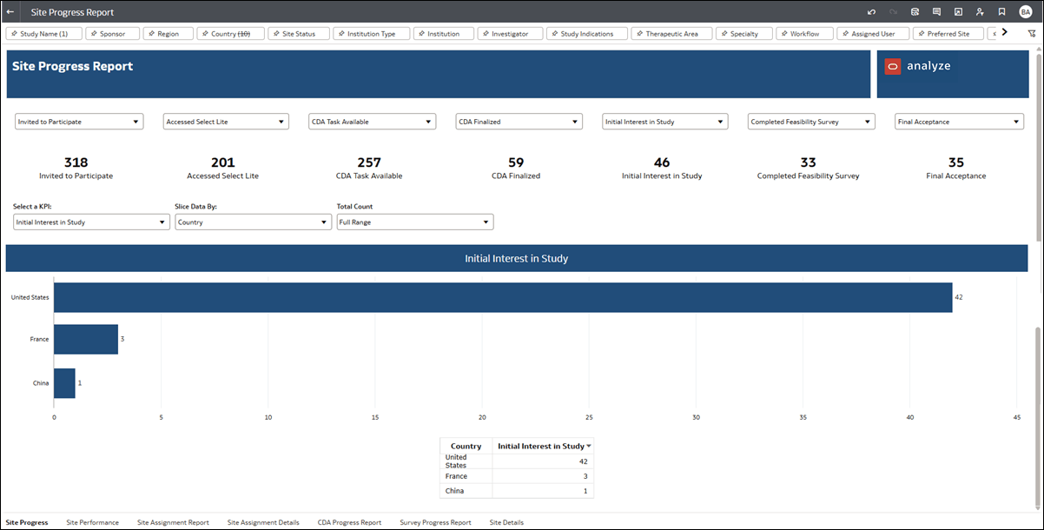Open the filter funnel icon below the toolbar
This screenshot has width=1044, height=530.
tap(1032, 33)
